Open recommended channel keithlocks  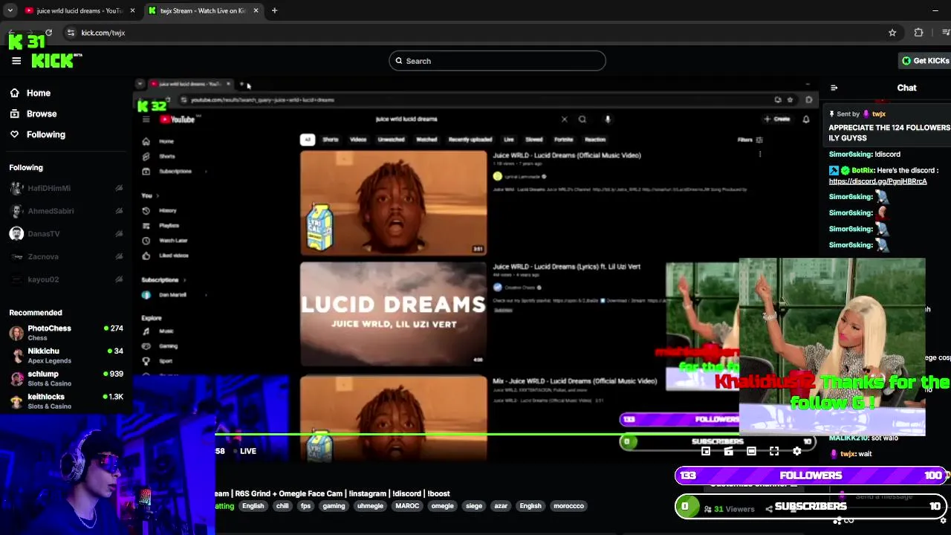[65, 401]
